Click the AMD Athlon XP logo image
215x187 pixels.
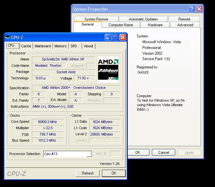tap(108, 69)
